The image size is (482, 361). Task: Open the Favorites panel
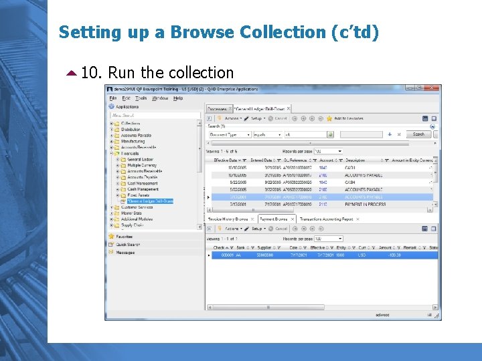point(125,237)
